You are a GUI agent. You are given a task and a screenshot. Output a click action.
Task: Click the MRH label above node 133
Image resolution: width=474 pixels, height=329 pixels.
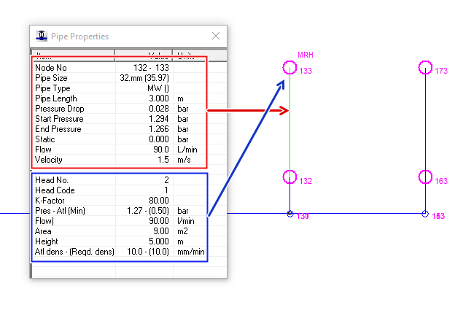coord(306,55)
